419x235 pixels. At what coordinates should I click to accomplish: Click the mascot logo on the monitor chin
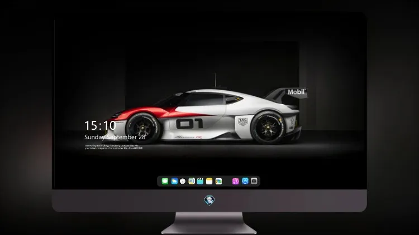(x=209, y=200)
